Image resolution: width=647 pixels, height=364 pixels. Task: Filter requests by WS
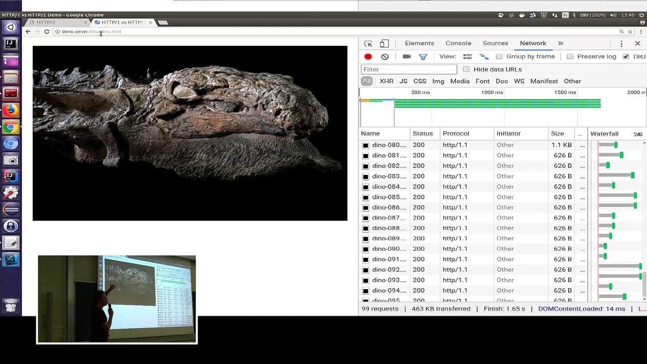click(519, 81)
